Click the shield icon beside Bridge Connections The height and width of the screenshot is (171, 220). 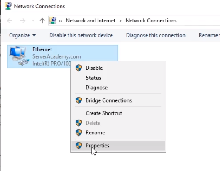(78, 100)
